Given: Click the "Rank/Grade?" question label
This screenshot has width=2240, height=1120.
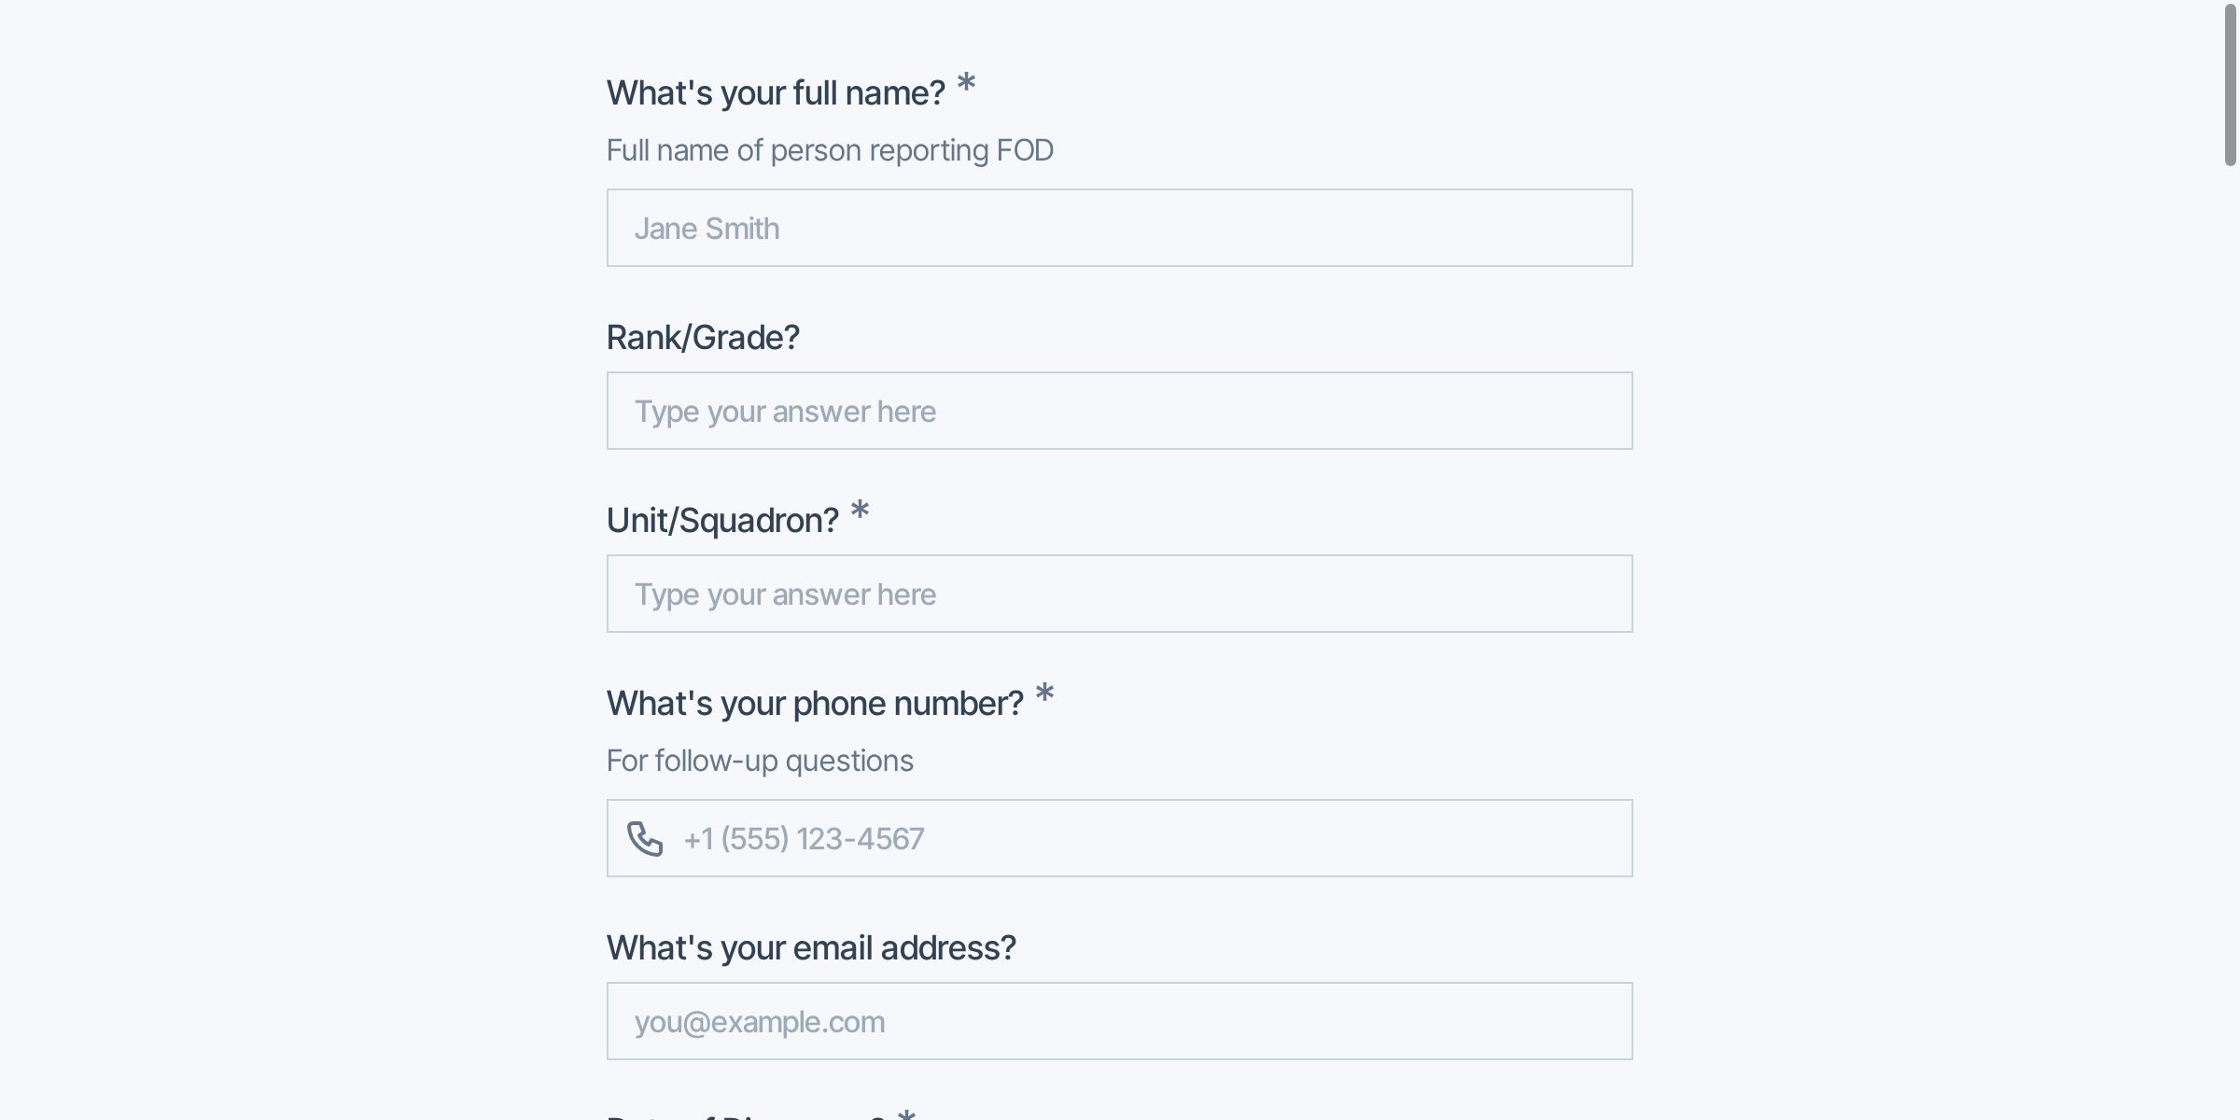Looking at the screenshot, I should [703, 338].
